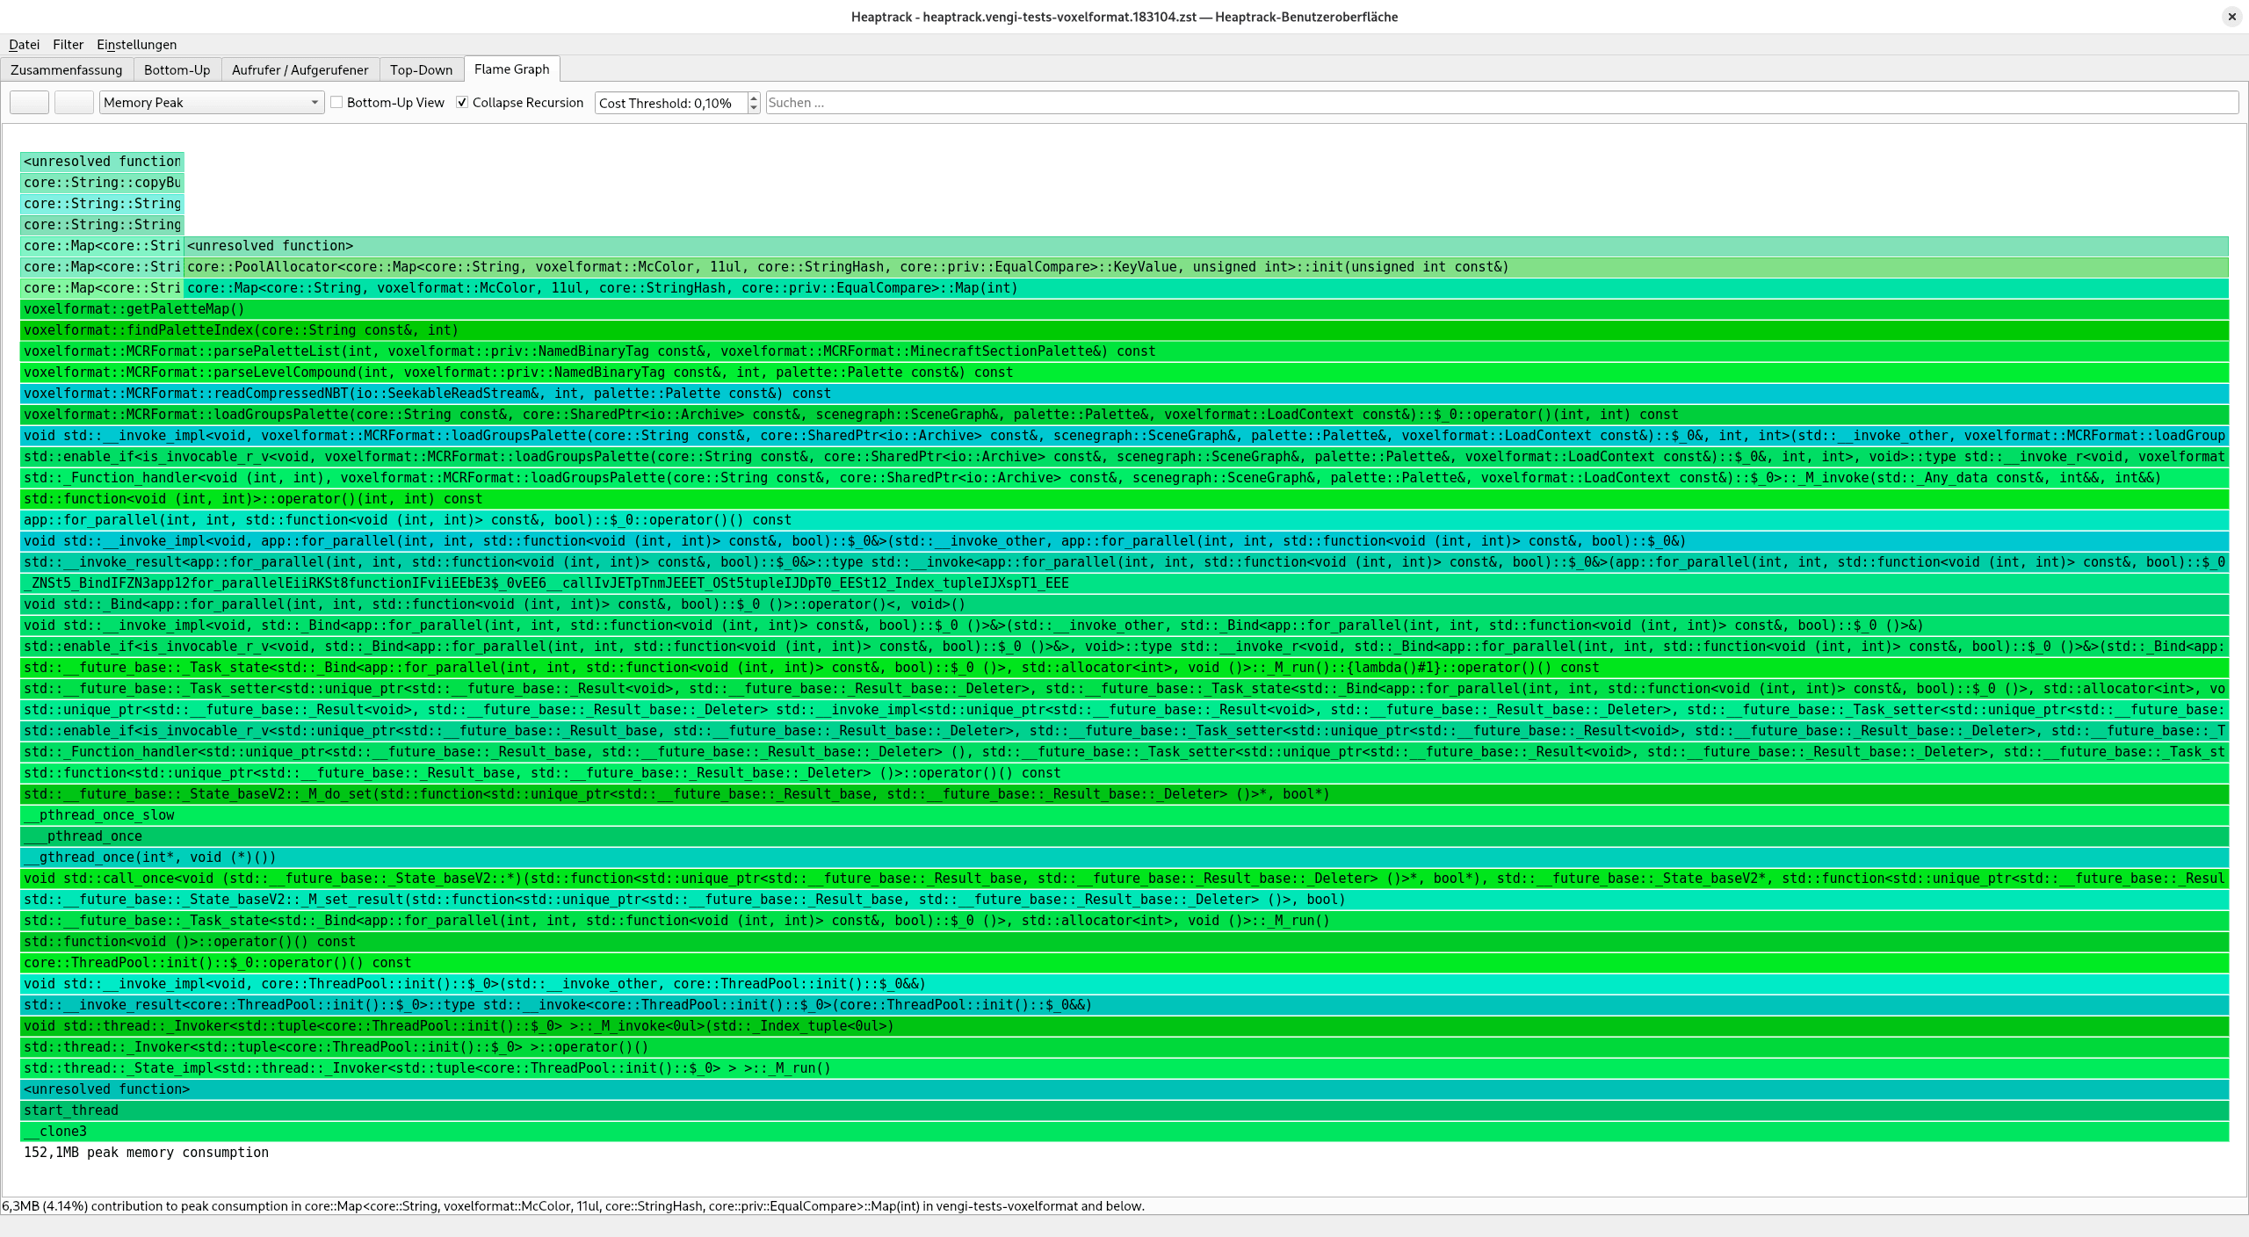The height and width of the screenshot is (1237, 2249).
Task: Click into the Suchen search field
Action: coord(1501,103)
